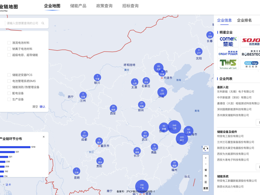Viewport: 260px width, 195px height.
Task: Select the 辽宁 8 map bubble
Action: coord(199,51)
